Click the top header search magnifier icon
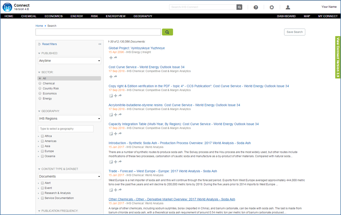Viewport: 341px width, 215px height. point(239,7)
